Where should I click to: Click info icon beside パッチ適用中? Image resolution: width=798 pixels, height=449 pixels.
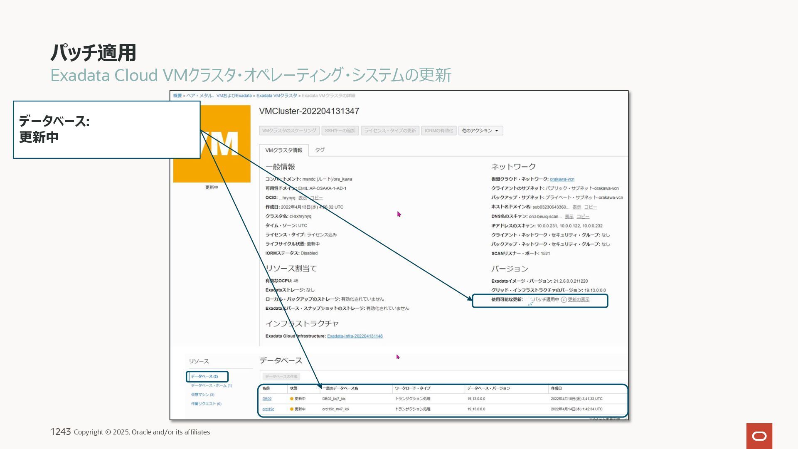point(564,300)
